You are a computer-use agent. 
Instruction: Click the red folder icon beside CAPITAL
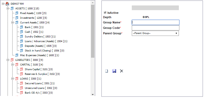(x=17, y=64)
